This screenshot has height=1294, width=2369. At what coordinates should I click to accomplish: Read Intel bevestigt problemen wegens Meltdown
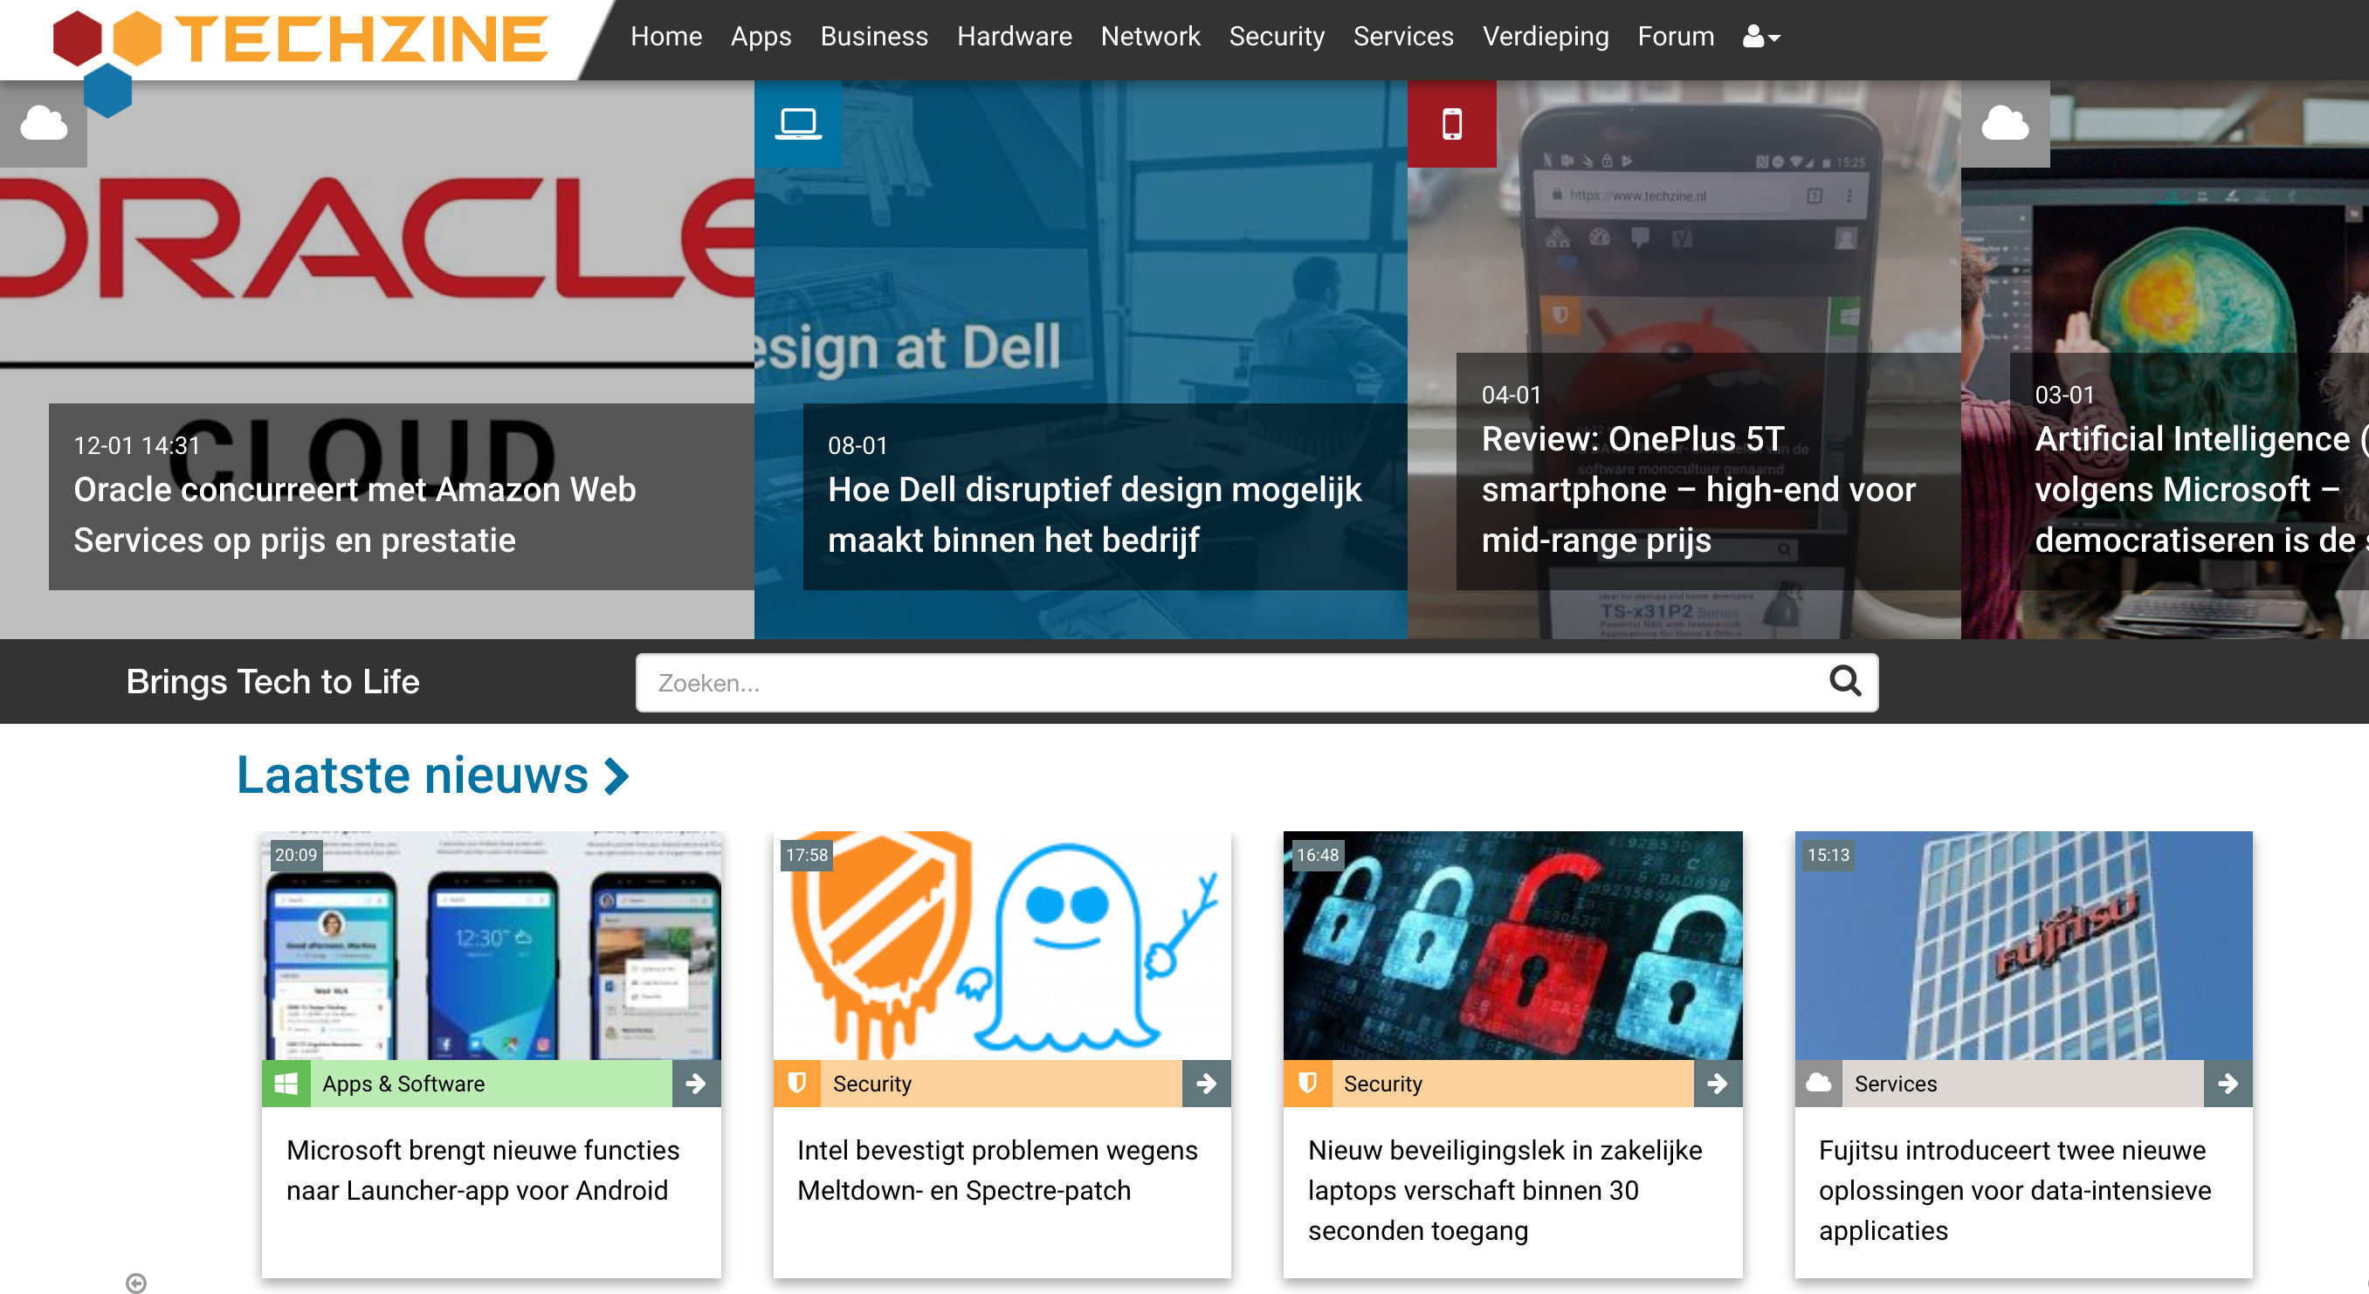[997, 1170]
